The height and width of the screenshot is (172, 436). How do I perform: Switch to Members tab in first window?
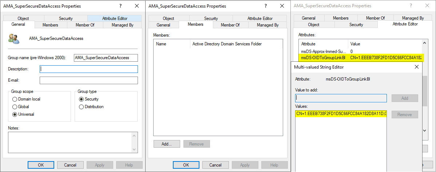[x=50, y=25]
